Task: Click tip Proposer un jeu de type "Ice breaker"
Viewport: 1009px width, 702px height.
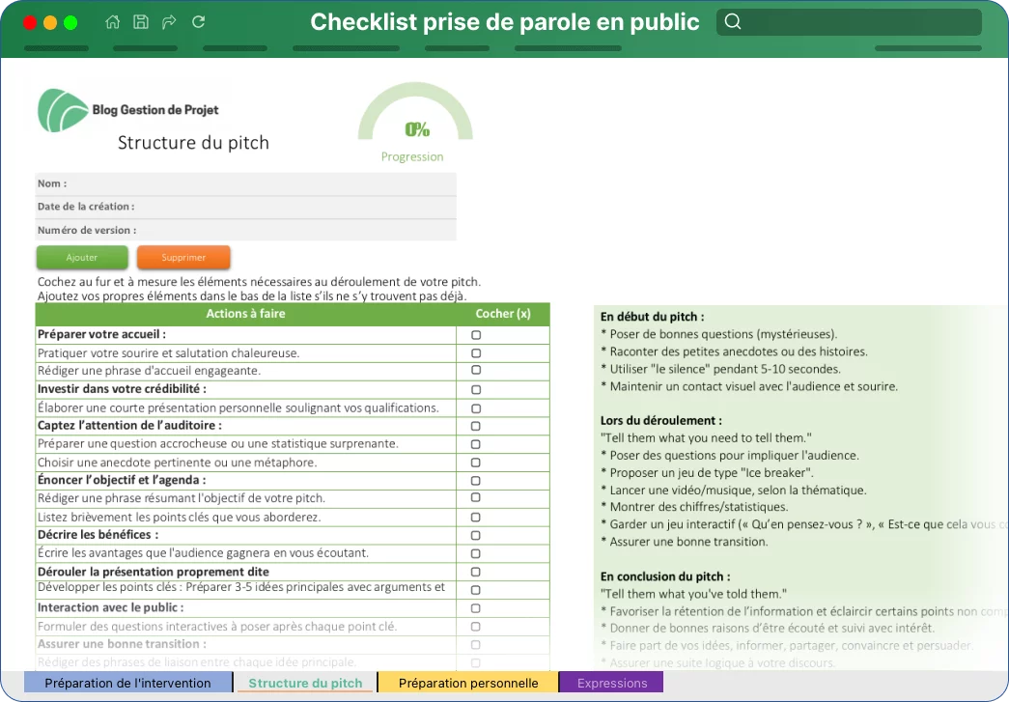Action: pos(707,472)
